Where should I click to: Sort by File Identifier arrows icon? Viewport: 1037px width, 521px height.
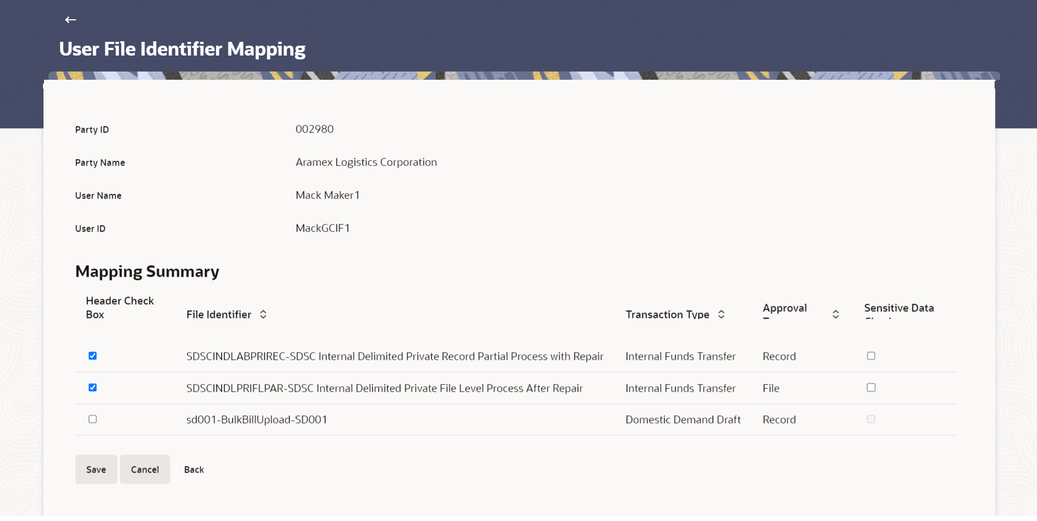(x=263, y=314)
